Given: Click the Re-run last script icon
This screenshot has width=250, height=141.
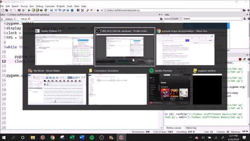Looking at the screenshot, I should pos(46,11).
